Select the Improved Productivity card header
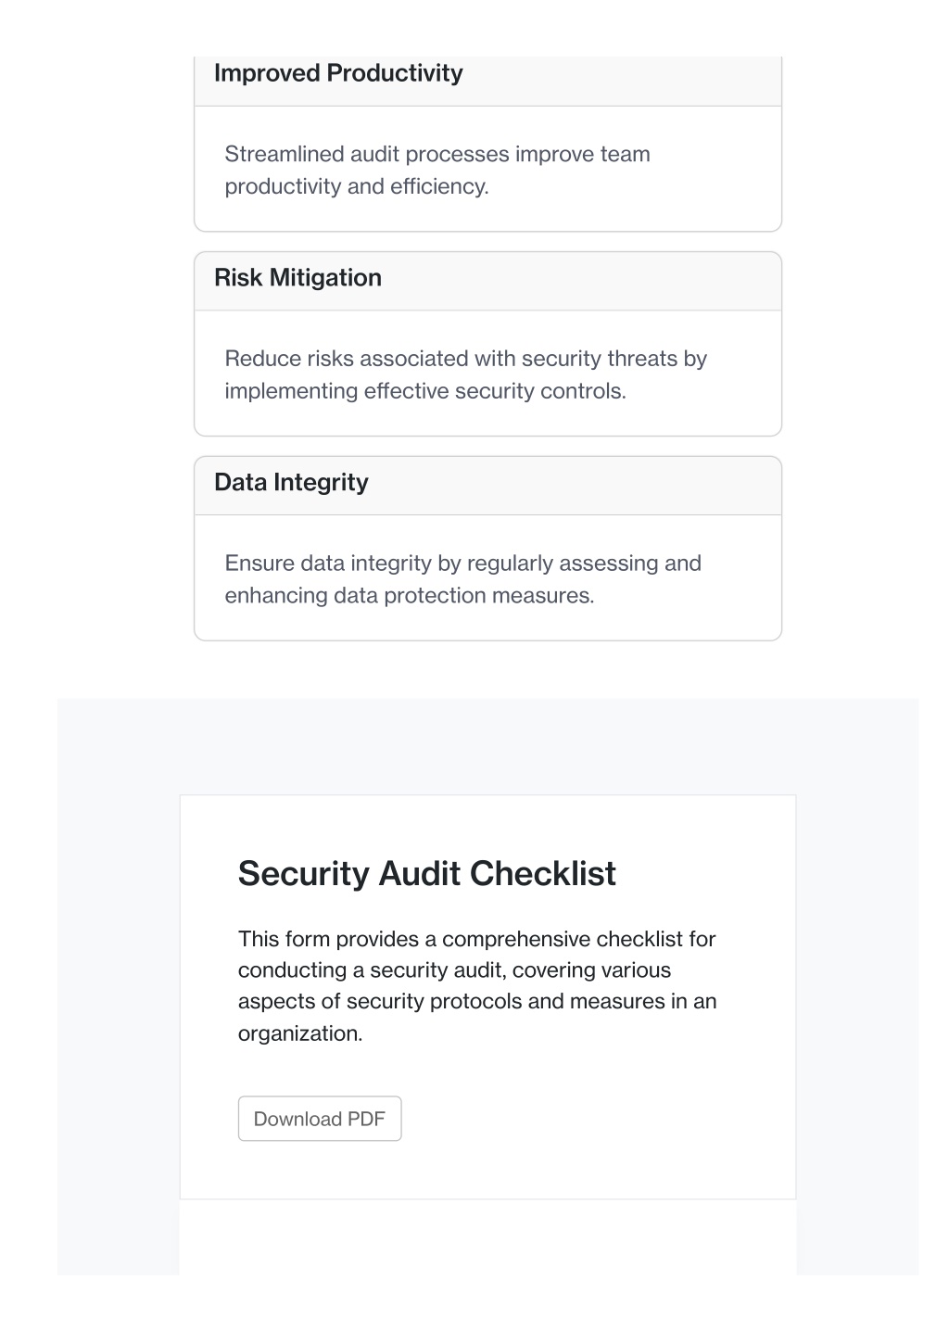Viewport: 949px width, 1343px height. [x=487, y=80]
